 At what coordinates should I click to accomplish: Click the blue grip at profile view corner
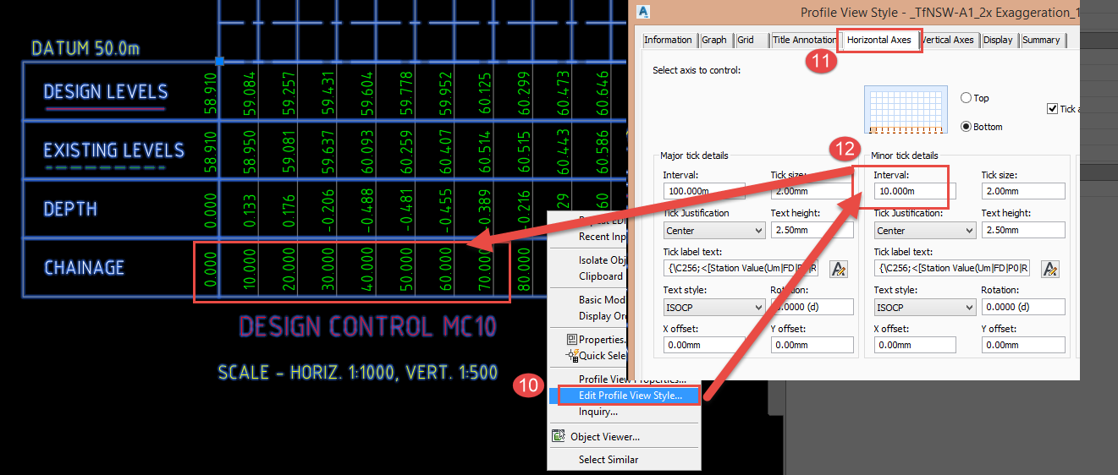[219, 61]
